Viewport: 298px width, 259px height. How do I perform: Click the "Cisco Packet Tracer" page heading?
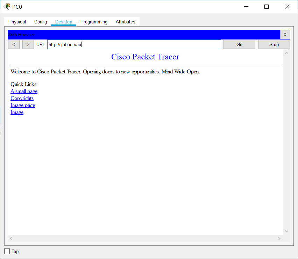[x=145, y=57]
